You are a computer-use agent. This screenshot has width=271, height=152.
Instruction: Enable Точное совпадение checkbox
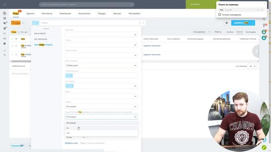(x=220, y=15)
